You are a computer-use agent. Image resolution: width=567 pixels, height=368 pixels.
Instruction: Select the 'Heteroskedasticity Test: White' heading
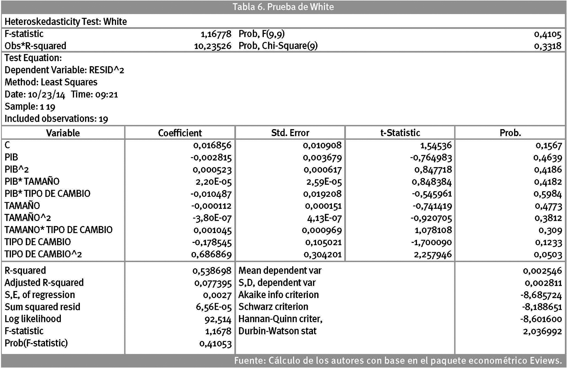coord(66,22)
